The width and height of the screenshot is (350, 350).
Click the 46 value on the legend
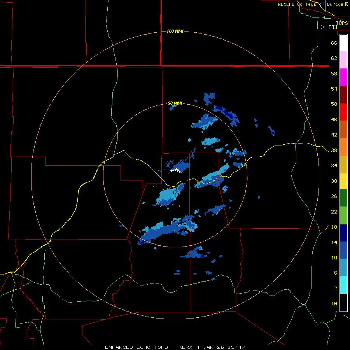coord(334,120)
